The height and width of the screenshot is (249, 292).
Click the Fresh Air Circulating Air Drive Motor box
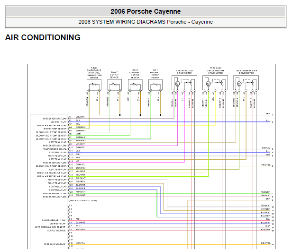[x=215, y=83]
